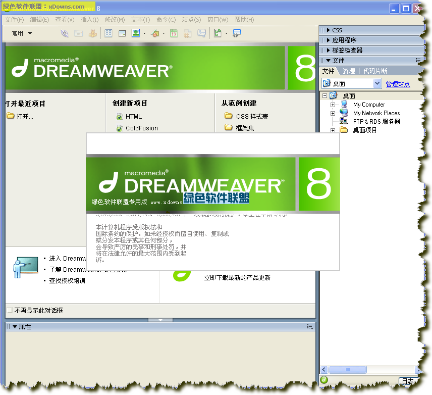Select FTP & RDS 服务器 tree item
Screen dimensions: 432x395
coord(376,122)
